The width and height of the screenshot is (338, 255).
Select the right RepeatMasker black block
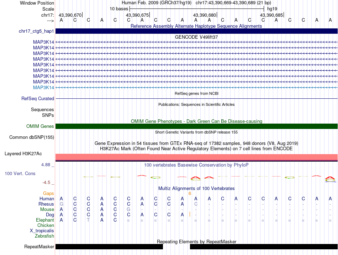pyautogui.click(x=264, y=246)
